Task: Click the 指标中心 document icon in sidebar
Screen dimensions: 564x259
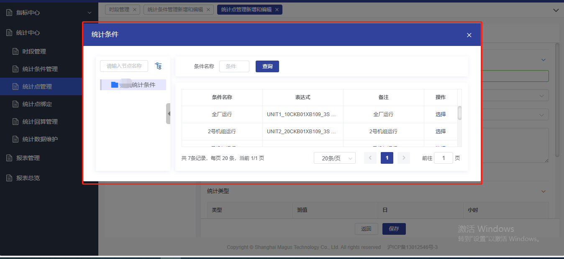Action: pos(9,13)
